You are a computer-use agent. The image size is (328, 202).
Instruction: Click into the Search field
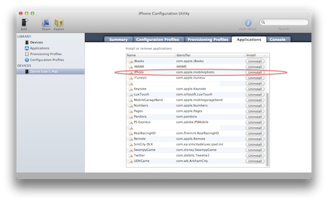(284, 22)
